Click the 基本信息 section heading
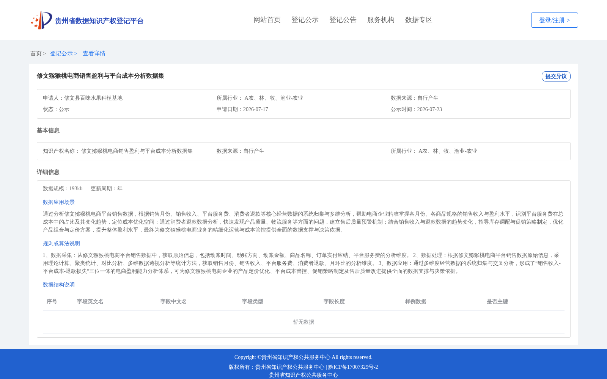 [x=48, y=130]
